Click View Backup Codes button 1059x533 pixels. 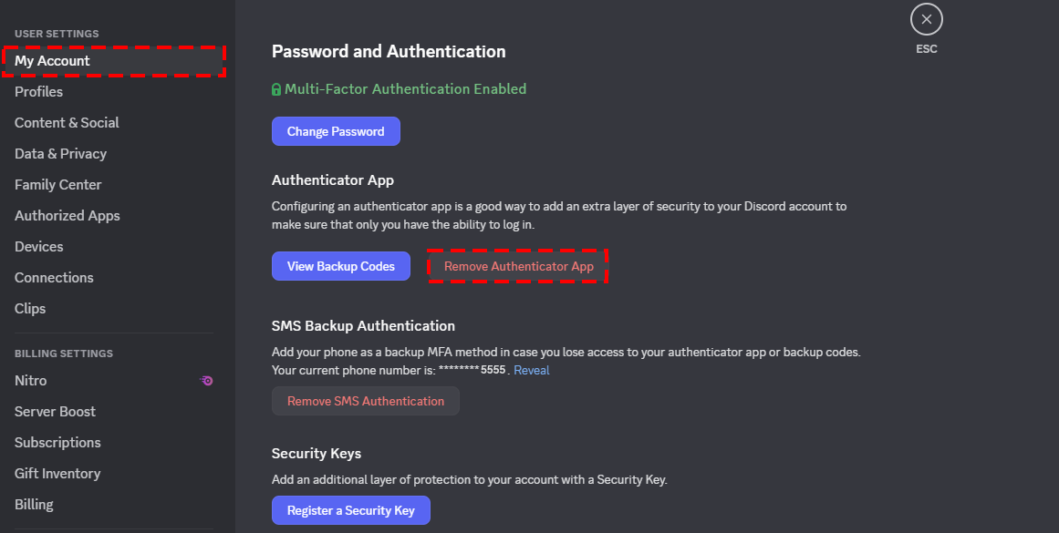340,266
